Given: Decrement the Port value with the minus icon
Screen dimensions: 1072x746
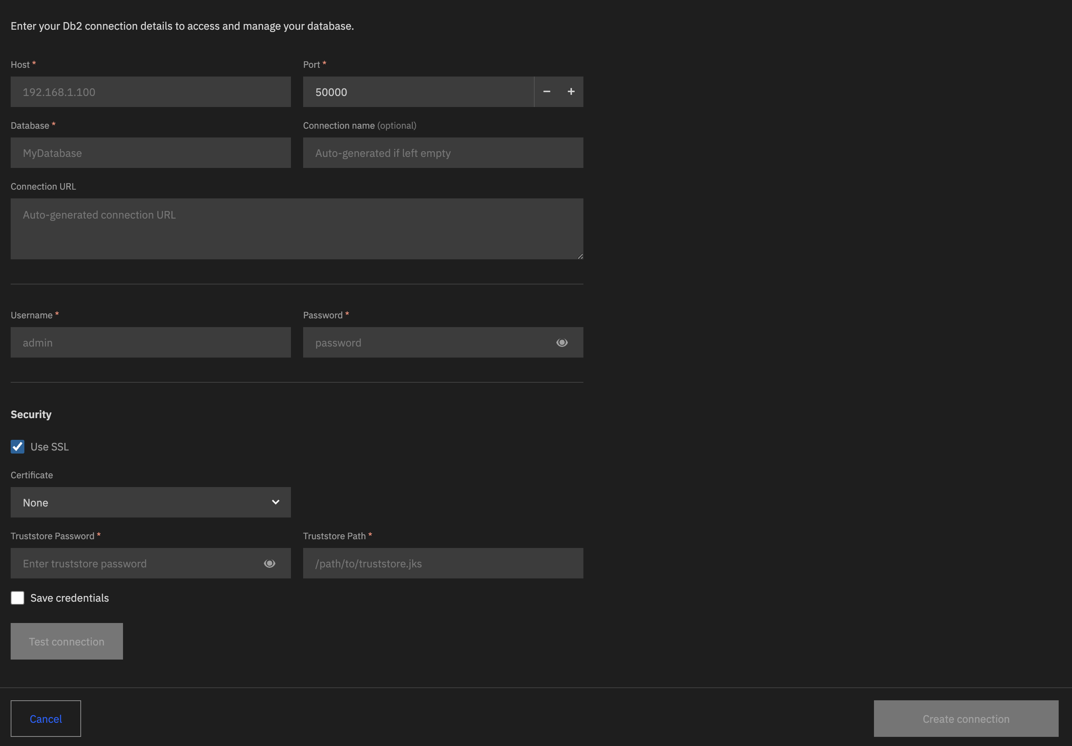Looking at the screenshot, I should point(546,91).
